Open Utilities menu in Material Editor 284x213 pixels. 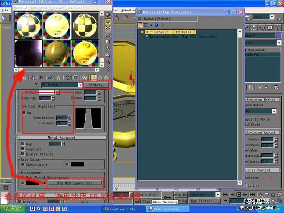(73, 8)
